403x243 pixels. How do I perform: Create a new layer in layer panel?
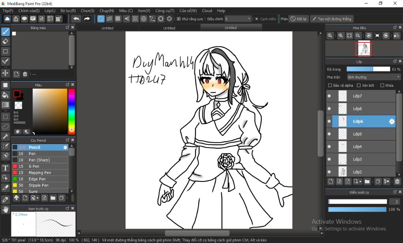coord(331,181)
